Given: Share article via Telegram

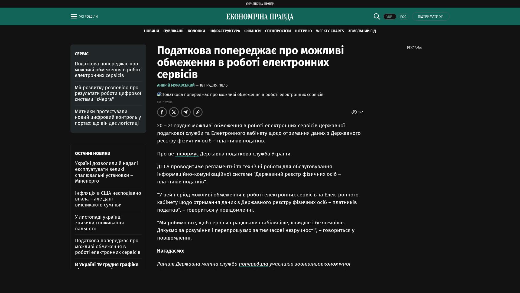Looking at the screenshot, I should coord(186,112).
